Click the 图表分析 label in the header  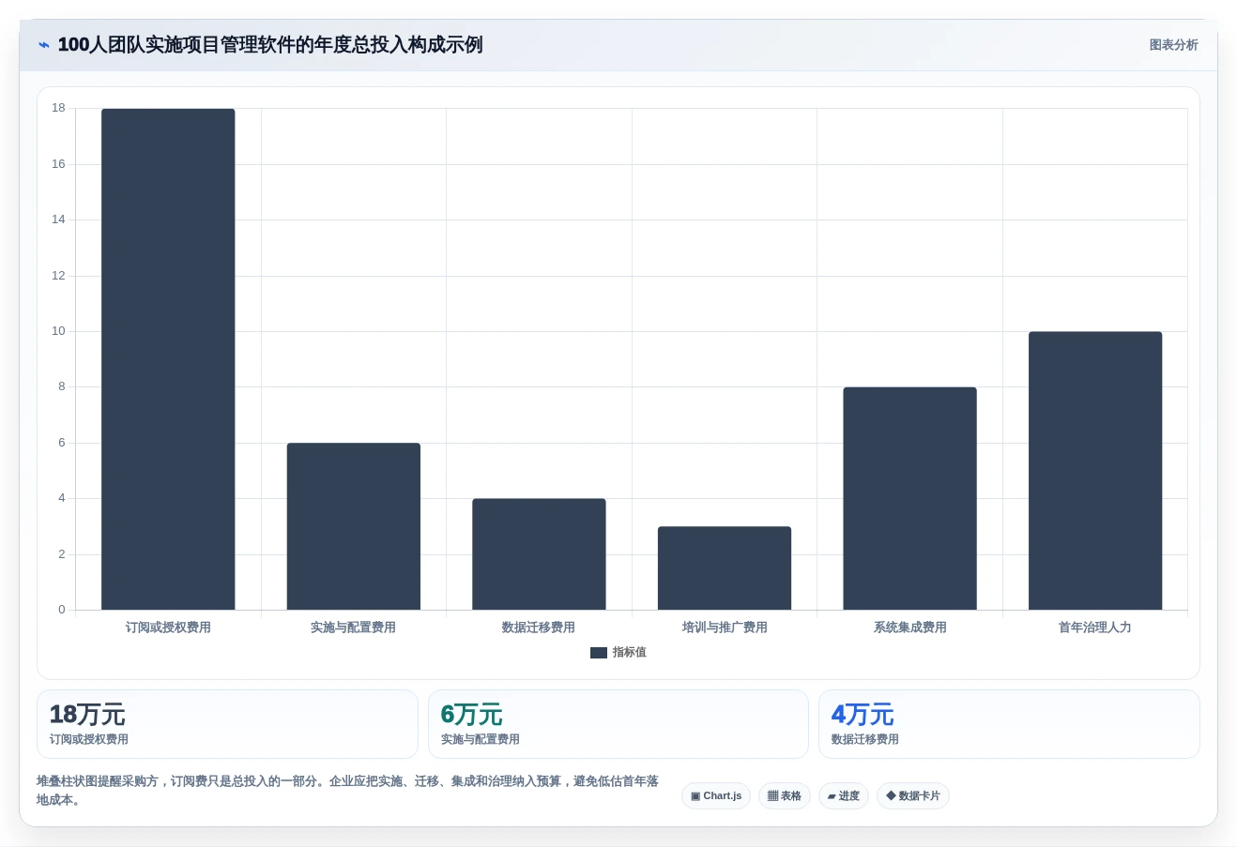(x=1173, y=45)
